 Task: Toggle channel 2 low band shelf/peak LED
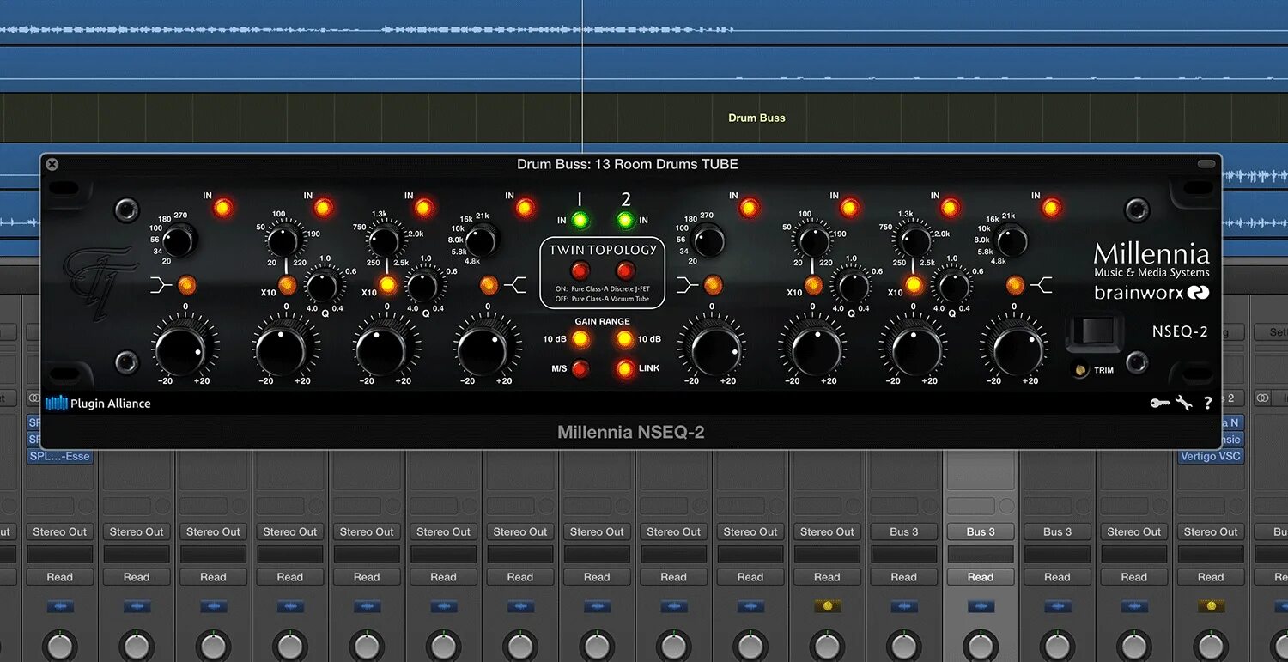click(x=713, y=285)
